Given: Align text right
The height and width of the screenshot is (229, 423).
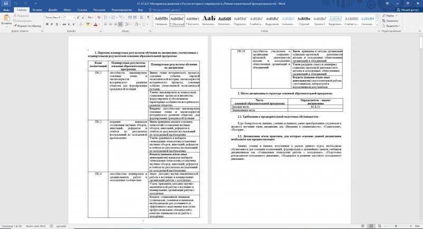Looking at the screenshot, I should pos(115,24).
